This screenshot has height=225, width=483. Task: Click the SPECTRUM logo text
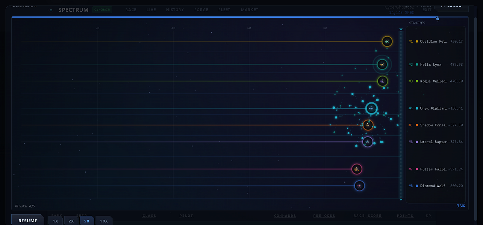(73, 10)
